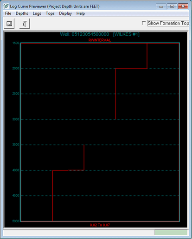Click the 0.02 To 0.07 scale label

click(x=100, y=225)
